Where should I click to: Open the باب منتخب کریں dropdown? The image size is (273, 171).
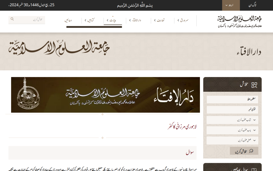tap(232, 130)
